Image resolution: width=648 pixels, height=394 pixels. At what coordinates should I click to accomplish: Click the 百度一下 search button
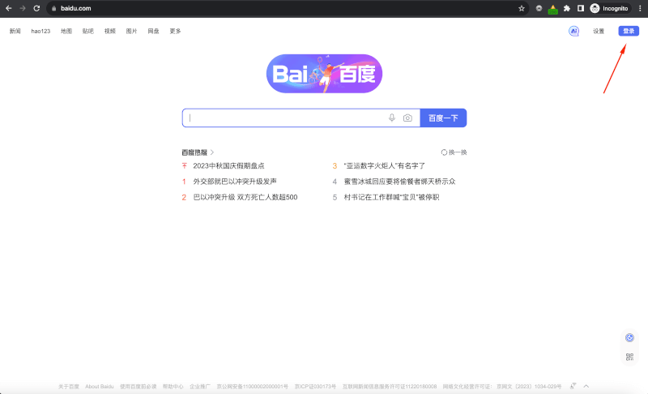click(x=443, y=118)
